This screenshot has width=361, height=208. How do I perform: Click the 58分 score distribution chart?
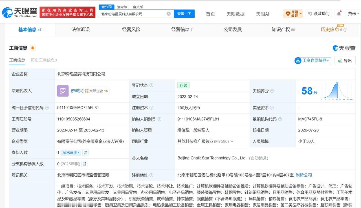337,91
